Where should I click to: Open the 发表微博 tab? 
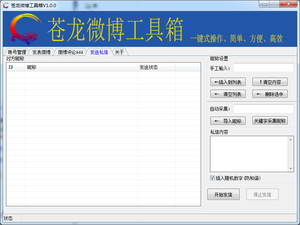(41, 52)
